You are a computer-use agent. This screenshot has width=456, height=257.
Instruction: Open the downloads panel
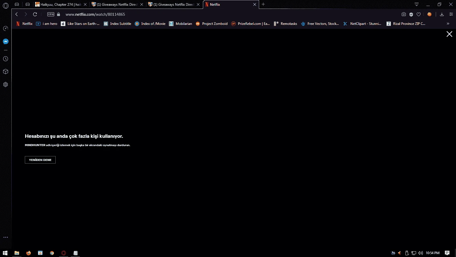(x=442, y=14)
